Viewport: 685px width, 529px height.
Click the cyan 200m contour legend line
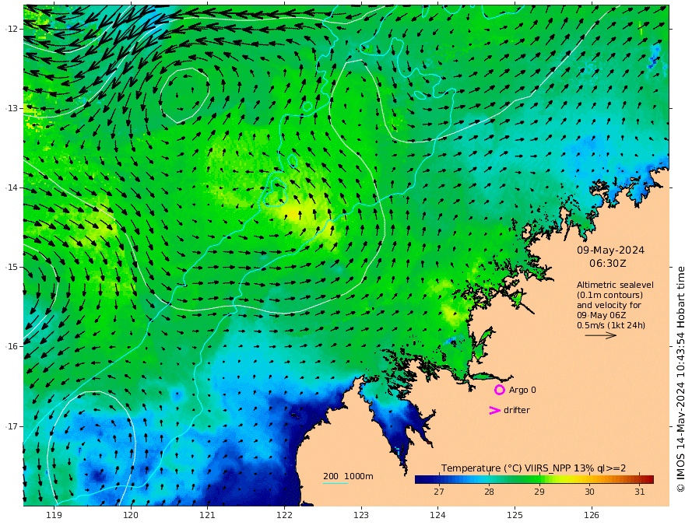(x=335, y=483)
